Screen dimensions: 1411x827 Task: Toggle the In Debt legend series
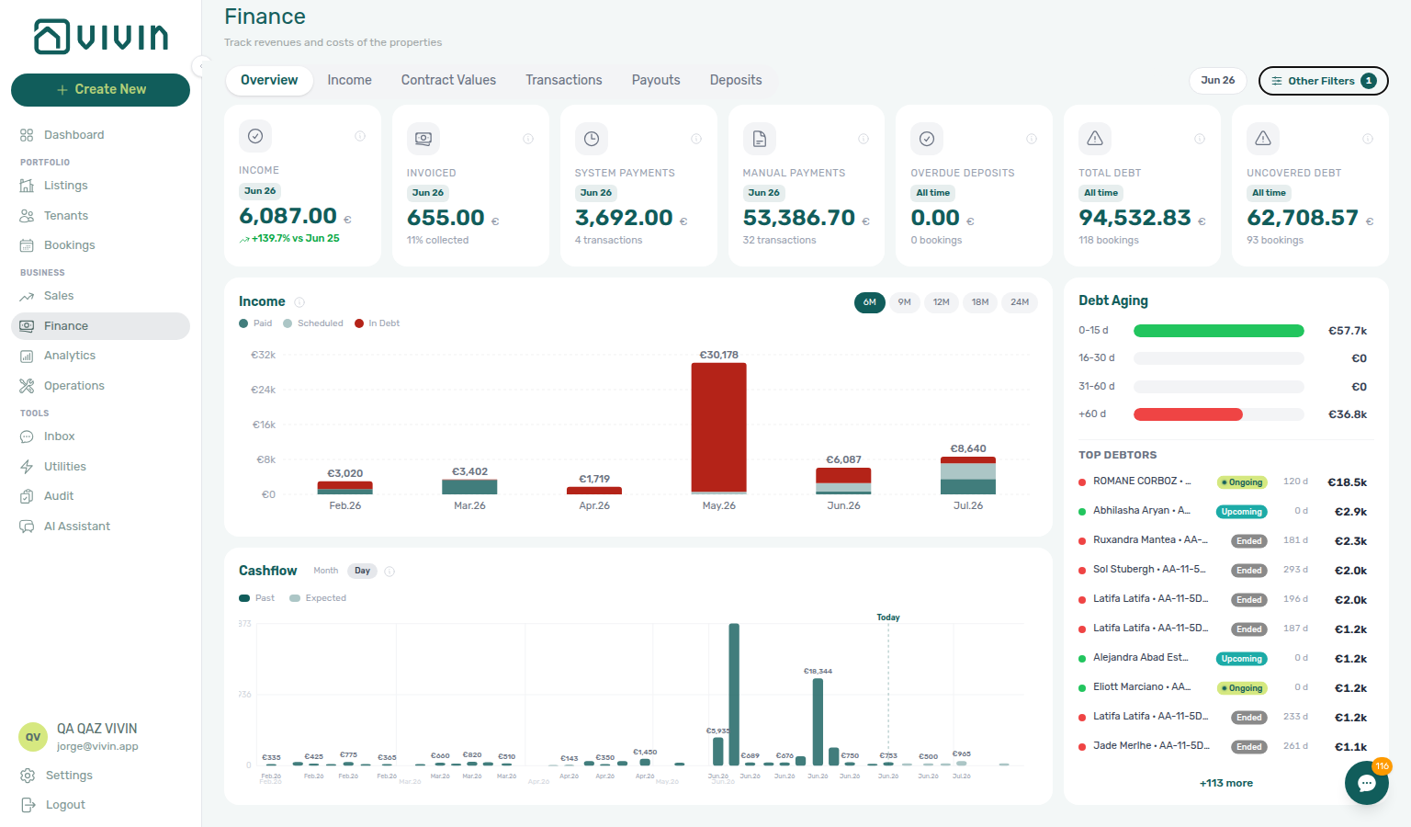(x=377, y=323)
